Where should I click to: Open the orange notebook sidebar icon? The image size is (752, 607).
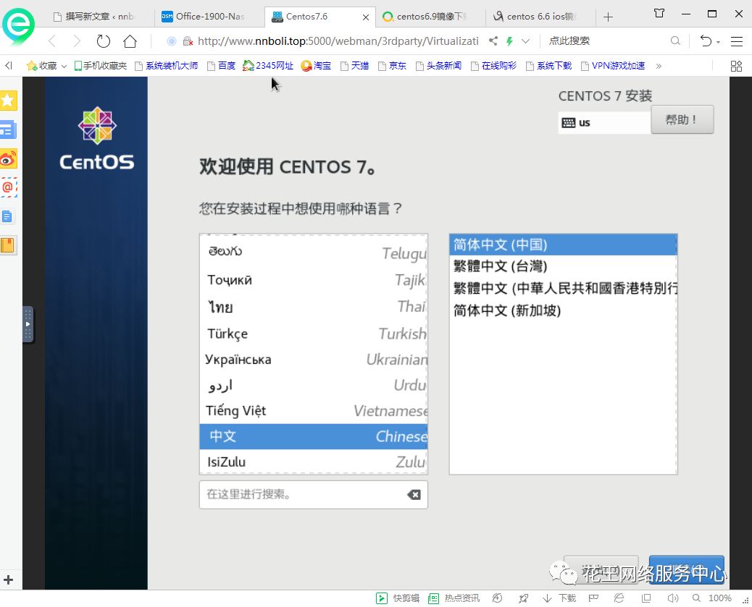(8, 245)
